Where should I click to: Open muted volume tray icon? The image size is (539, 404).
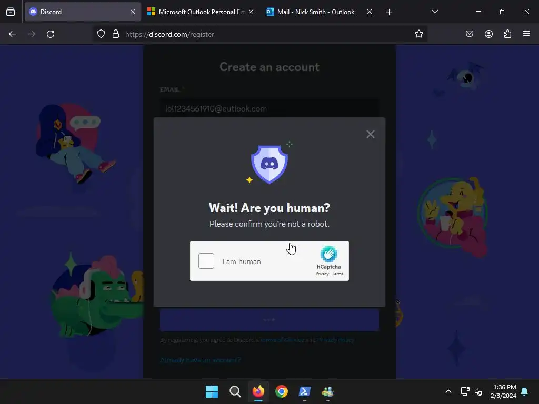[478, 391]
